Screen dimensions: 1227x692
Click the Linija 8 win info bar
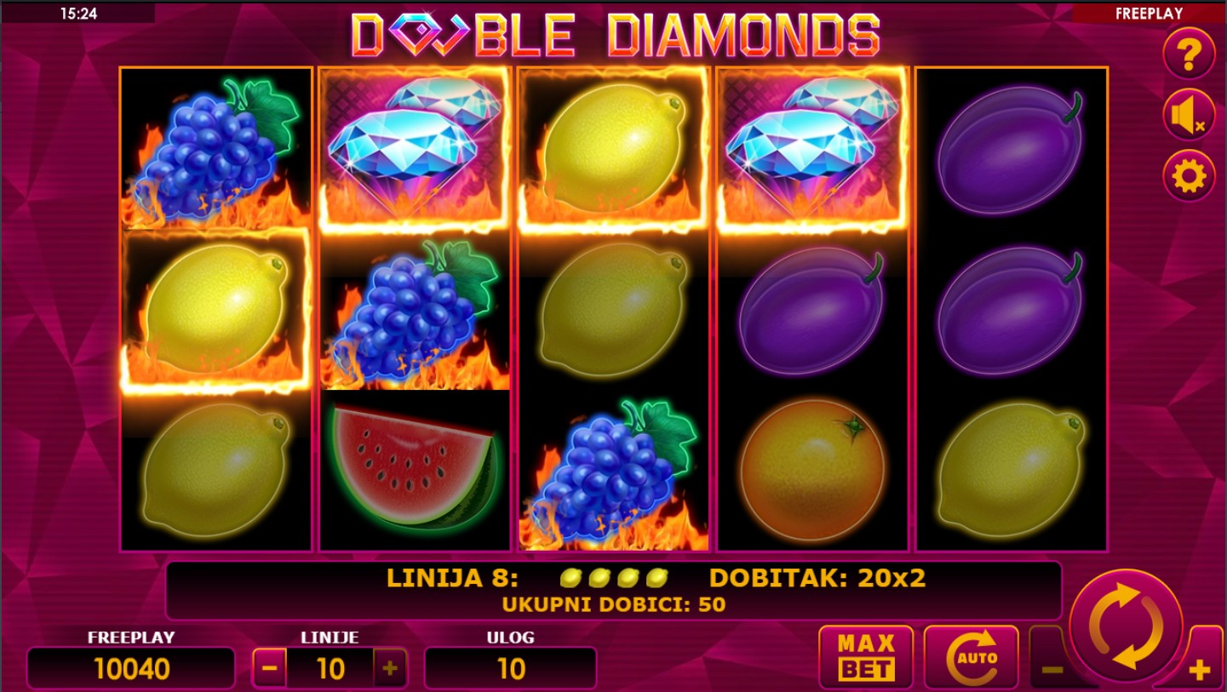pos(613,590)
